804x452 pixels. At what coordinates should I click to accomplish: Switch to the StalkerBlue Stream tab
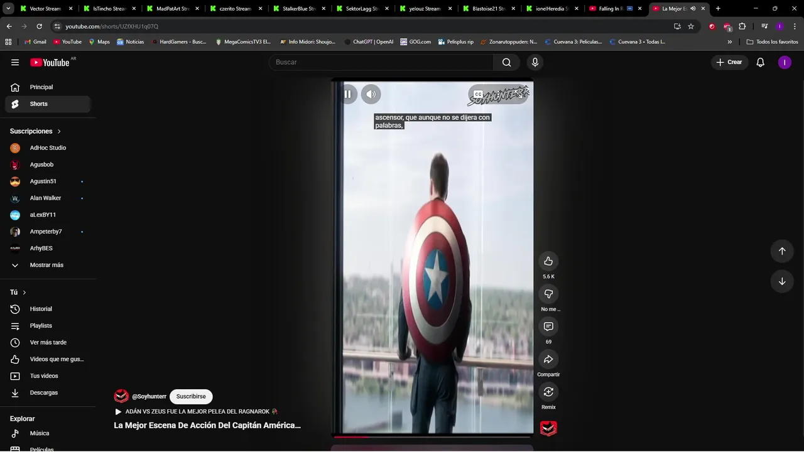298,9
